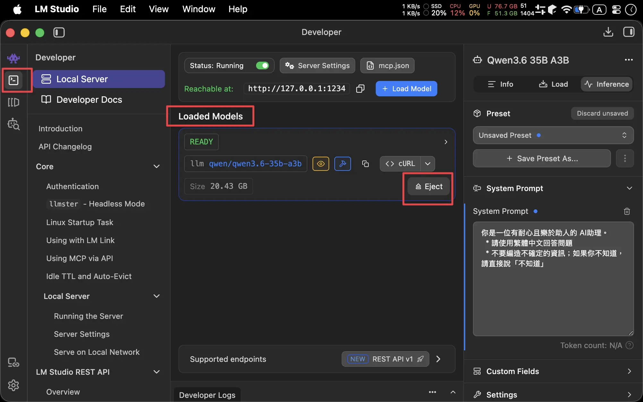Open the View menu
643x402 pixels.
(x=159, y=9)
